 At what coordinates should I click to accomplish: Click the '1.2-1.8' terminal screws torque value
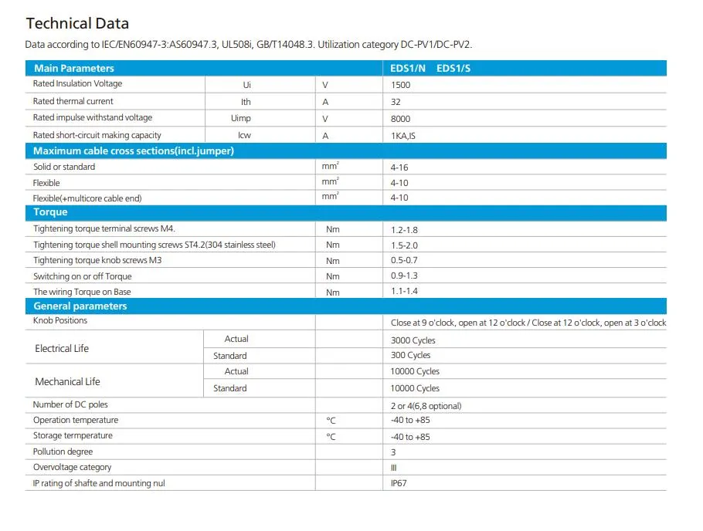coord(404,230)
